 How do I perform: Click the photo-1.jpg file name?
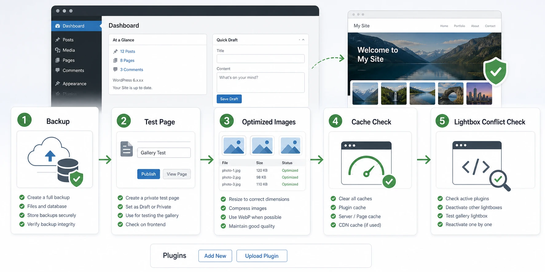pyautogui.click(x=231, y=170)
